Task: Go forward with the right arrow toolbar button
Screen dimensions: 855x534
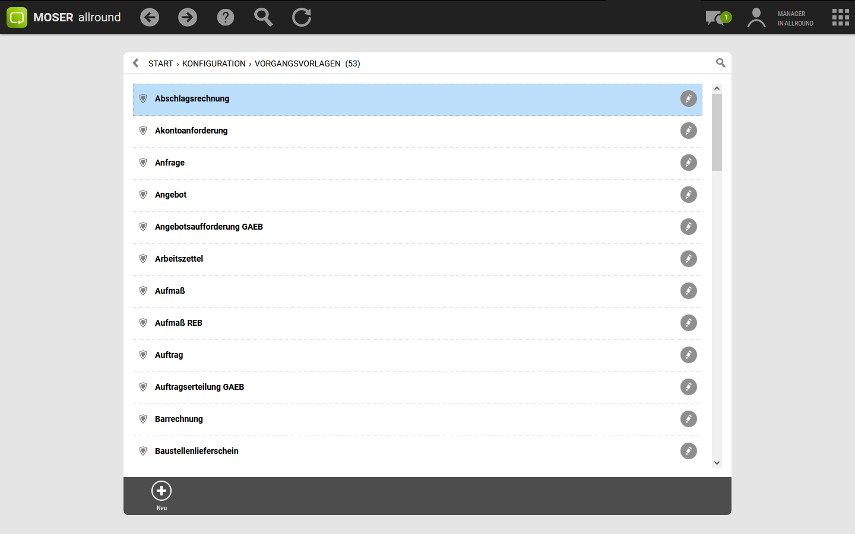Action: click(188, 17)
